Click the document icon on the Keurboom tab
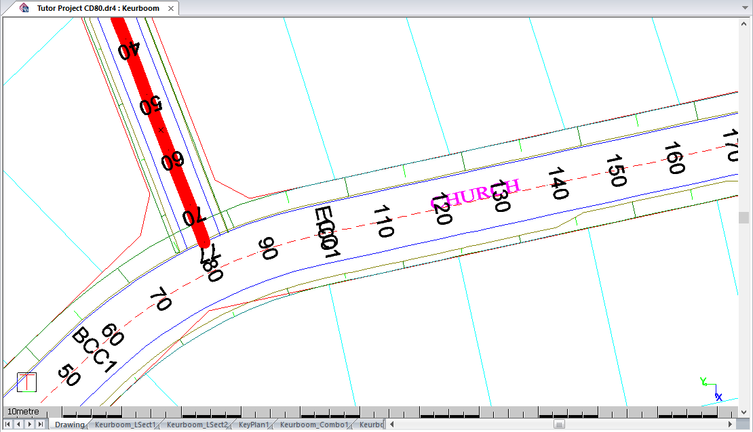The height and width of the screenshot is (432, 753). pos(24,8)
